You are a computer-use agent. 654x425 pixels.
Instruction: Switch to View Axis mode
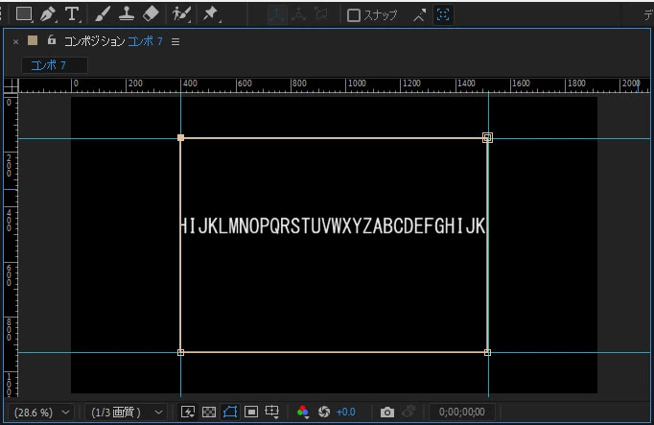click(x=321, y=15)
